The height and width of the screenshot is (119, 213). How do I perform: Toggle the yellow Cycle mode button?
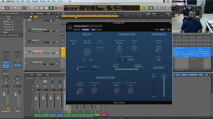pyautogui.click(x=143, y=8)
